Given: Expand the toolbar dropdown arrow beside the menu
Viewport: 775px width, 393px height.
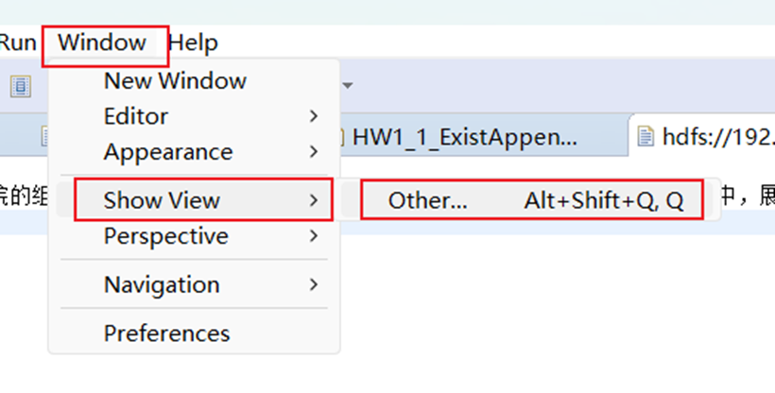Looking at the screenshot, I should pos(348,86).
